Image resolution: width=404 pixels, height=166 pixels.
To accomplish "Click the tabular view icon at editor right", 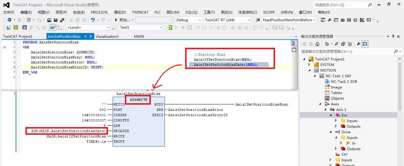I will [294, 50].
